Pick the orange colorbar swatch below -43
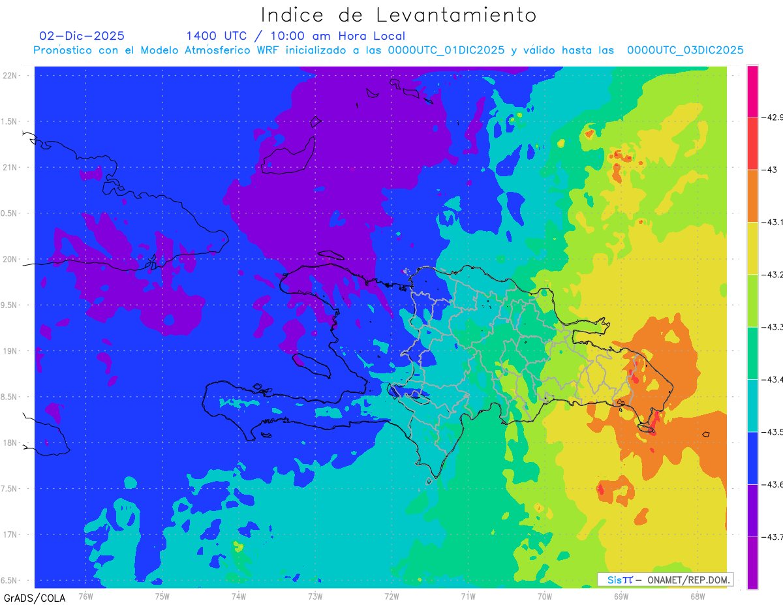783x605 pixels. 752,196
